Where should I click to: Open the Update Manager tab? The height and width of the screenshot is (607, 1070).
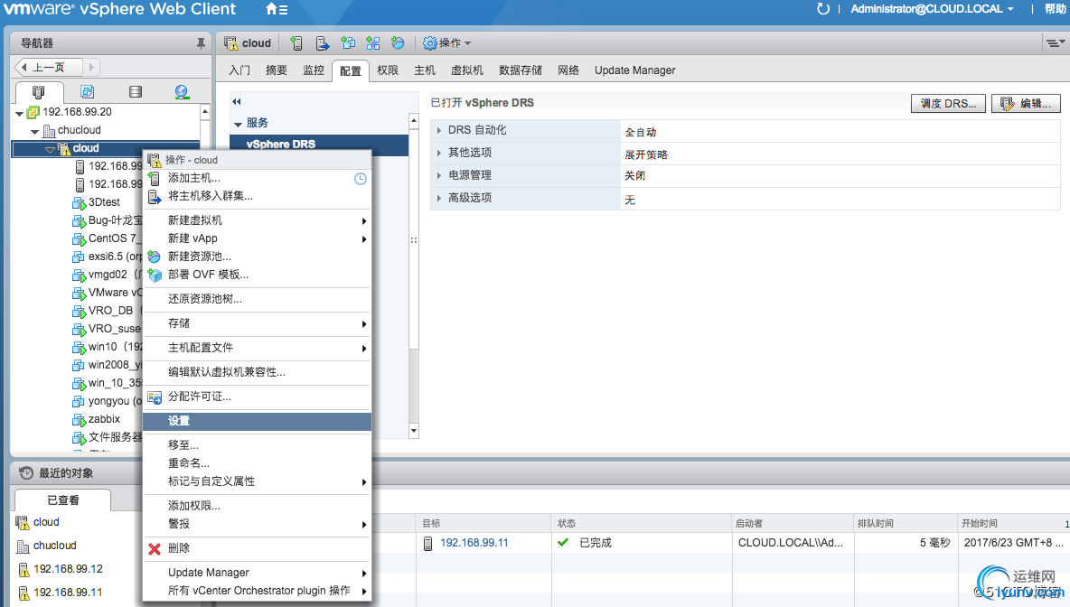635,70
